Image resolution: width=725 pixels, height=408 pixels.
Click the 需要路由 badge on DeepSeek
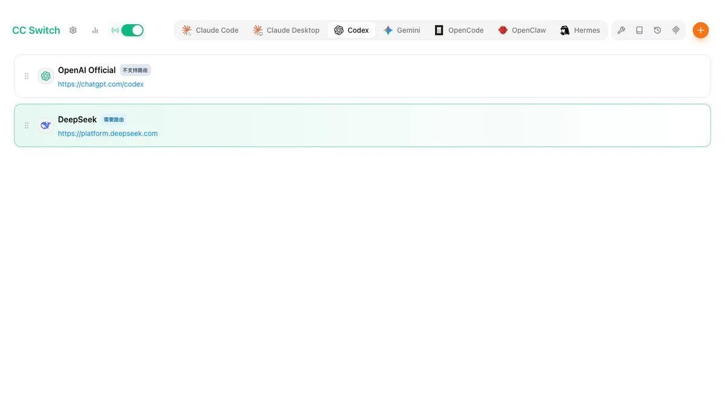click(114, 120)
